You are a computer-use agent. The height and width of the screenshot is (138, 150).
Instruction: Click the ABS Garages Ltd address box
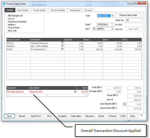point(25,23)
